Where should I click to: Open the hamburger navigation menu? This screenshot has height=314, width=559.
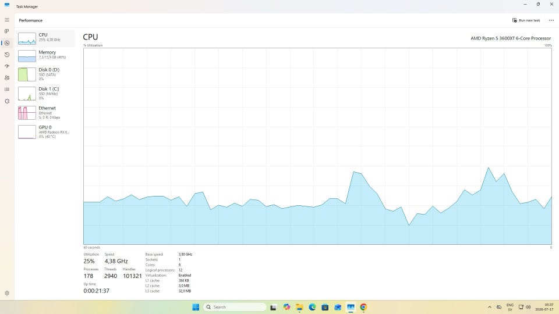click(x=7, y=20)
